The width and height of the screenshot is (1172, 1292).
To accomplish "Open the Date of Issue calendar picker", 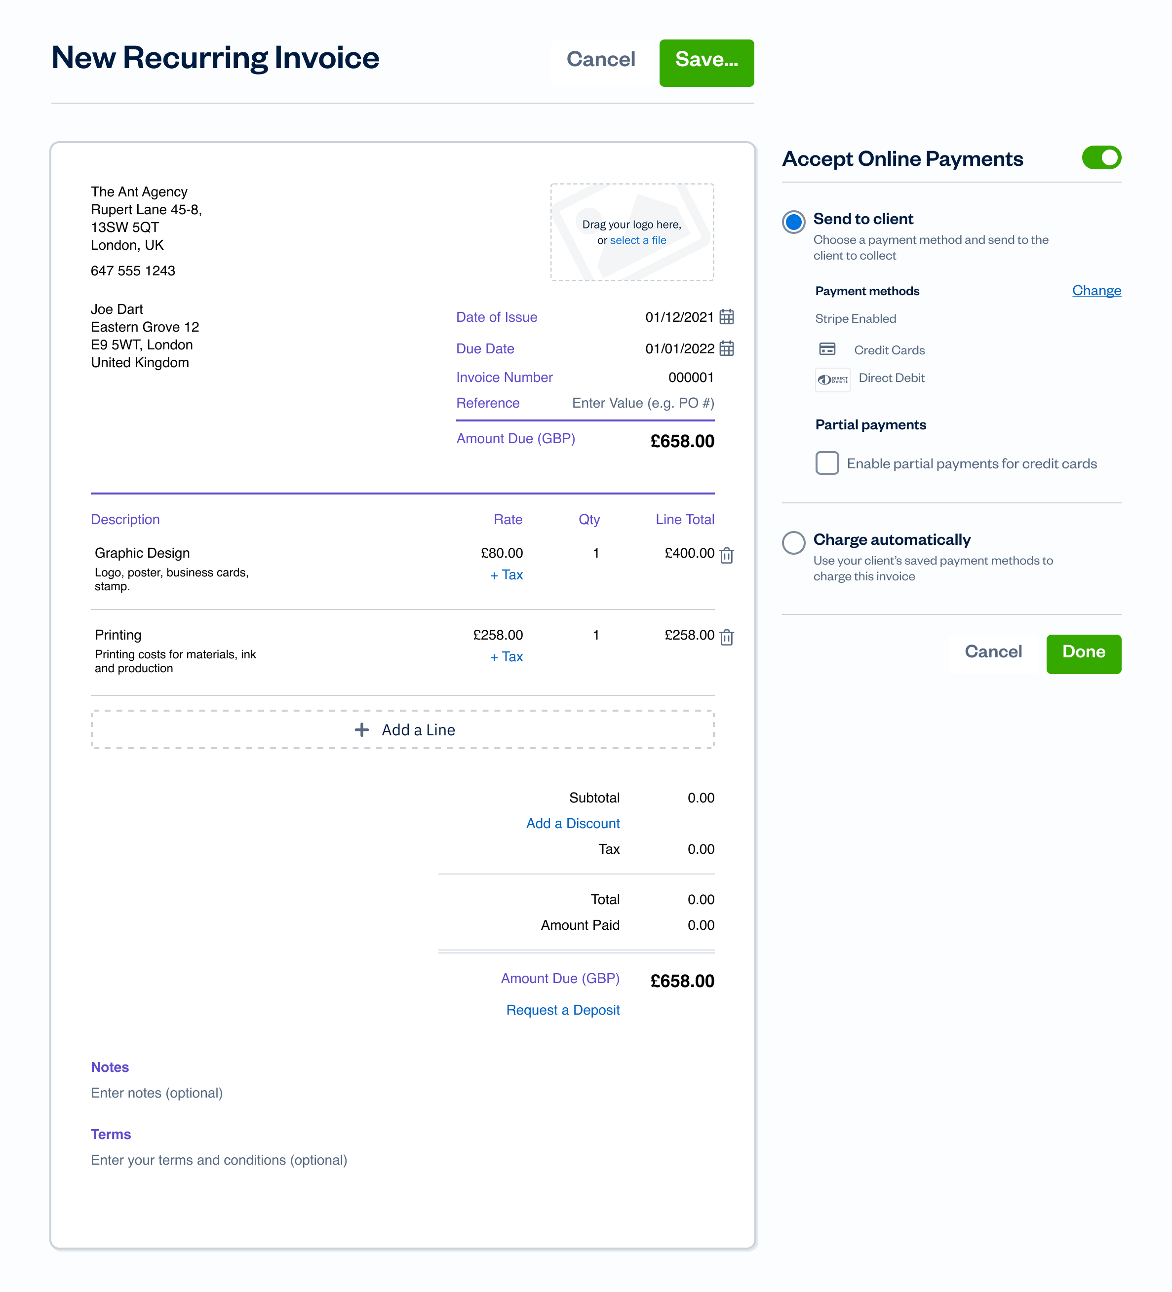I will point(726,317).
